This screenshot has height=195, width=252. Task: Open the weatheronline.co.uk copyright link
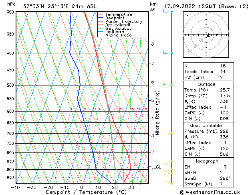(210, 192)
